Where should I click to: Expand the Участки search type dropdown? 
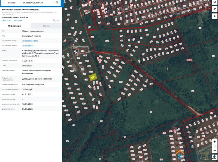(20, 2)
